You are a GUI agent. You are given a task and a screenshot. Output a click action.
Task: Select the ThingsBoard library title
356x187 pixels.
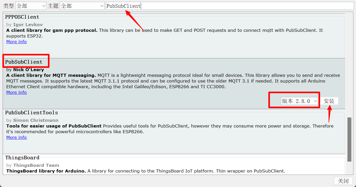click(x=22, y=158)
